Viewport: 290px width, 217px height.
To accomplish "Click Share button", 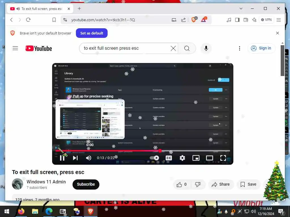I will (x=221, y=184).
